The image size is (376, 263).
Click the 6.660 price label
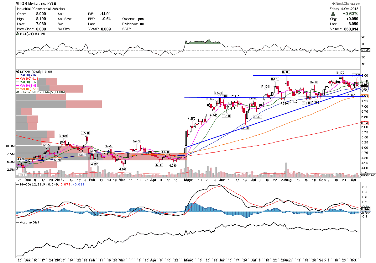tap(258, 117)
